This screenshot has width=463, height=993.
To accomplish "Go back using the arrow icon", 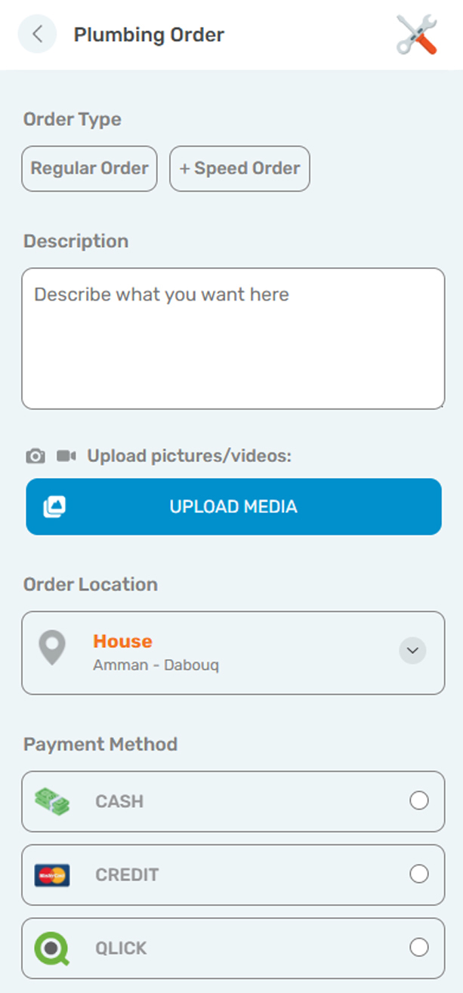I will 37,35.
